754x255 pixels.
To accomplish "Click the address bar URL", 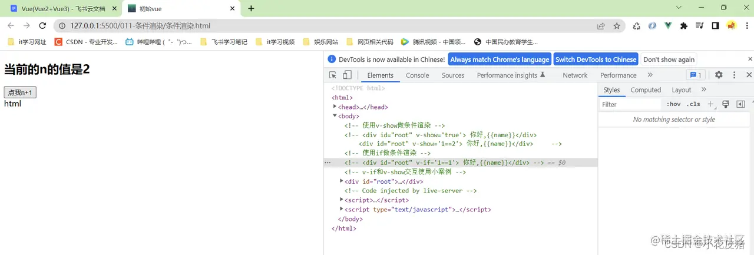I will click(140, 26).
